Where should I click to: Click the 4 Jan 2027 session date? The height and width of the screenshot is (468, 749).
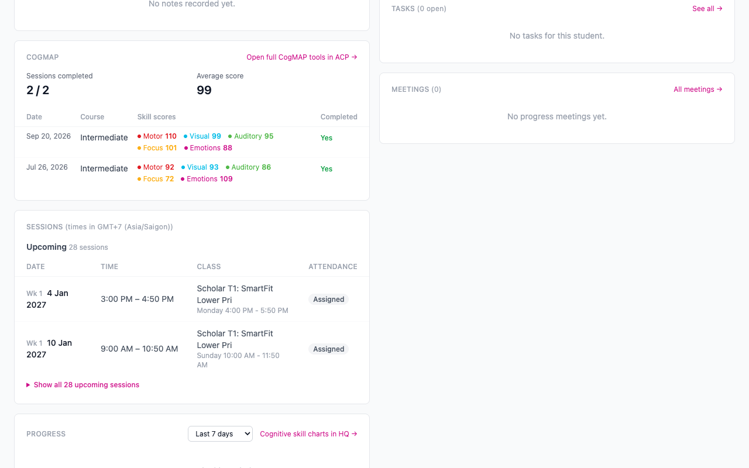pyautogui.click(x=47, y=299)
